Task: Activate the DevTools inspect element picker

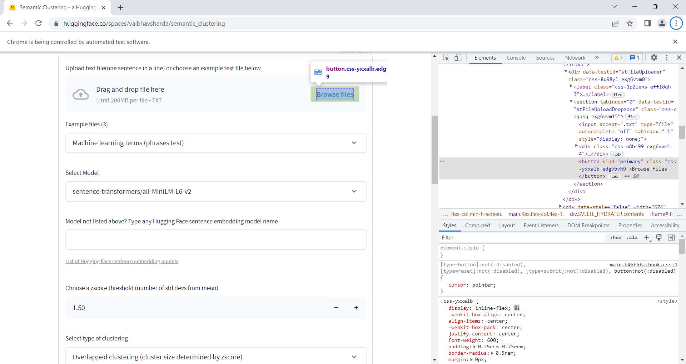Action: tap(446, 57)
